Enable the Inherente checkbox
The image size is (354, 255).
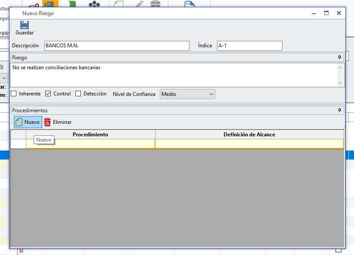point(14,94)
